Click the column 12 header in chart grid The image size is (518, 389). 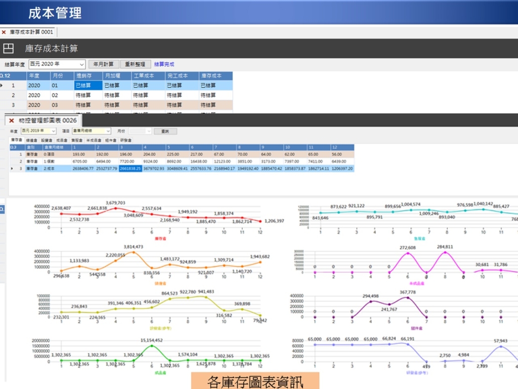point(342,147)
